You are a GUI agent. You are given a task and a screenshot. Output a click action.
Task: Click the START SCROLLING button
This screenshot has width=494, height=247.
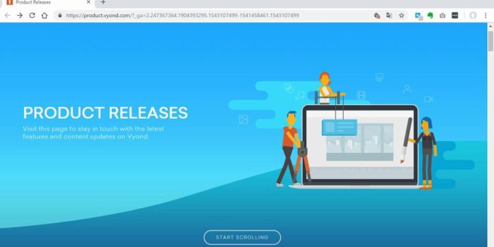coord(242,237)
